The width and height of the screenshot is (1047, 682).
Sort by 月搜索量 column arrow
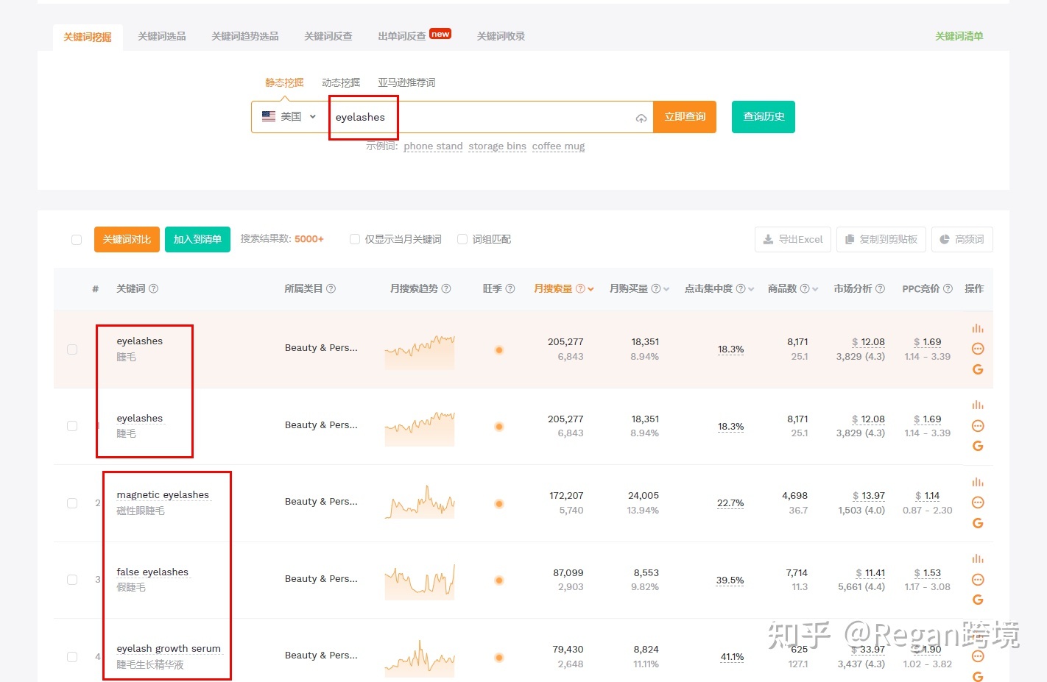(x=591, y=290)
